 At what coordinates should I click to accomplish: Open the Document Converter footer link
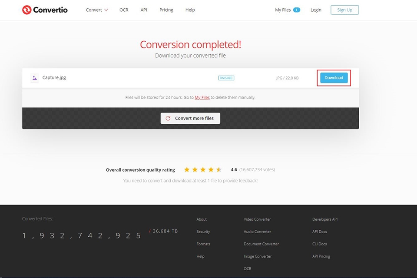[261, 244]
